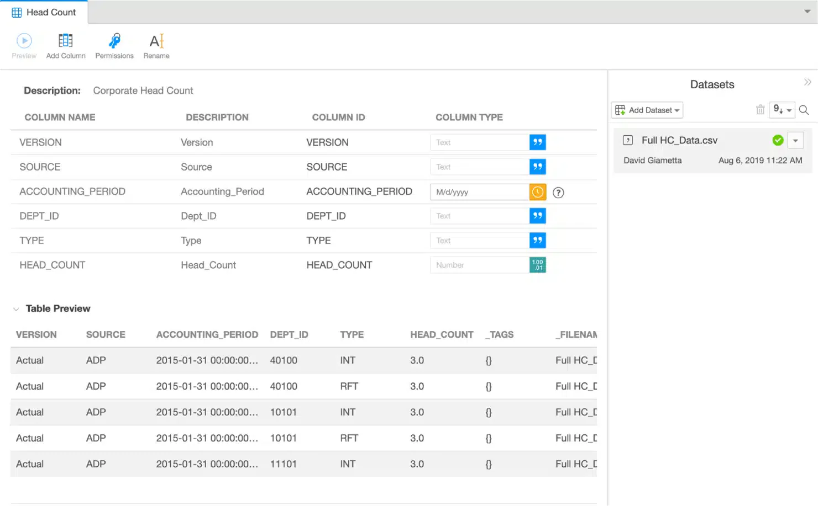The height and width of the screenshot is (506, 818).
Task: Click COLUMN TYPE header
Action: 469,117
